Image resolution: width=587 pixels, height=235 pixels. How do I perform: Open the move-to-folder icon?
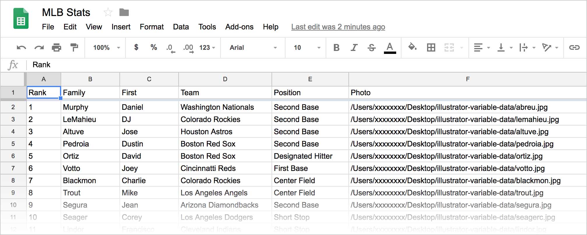pos(124,12)
